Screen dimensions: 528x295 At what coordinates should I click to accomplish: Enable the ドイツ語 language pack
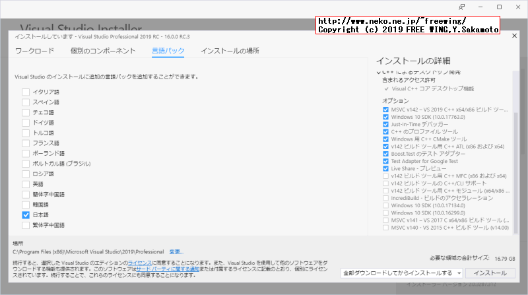click(x=26, y=123)
